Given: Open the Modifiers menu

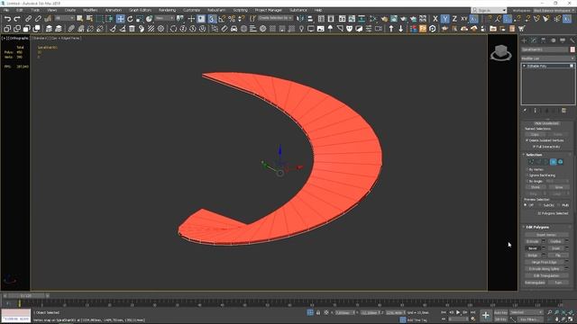Looking at the screenshot, I should tap(90, 10).
